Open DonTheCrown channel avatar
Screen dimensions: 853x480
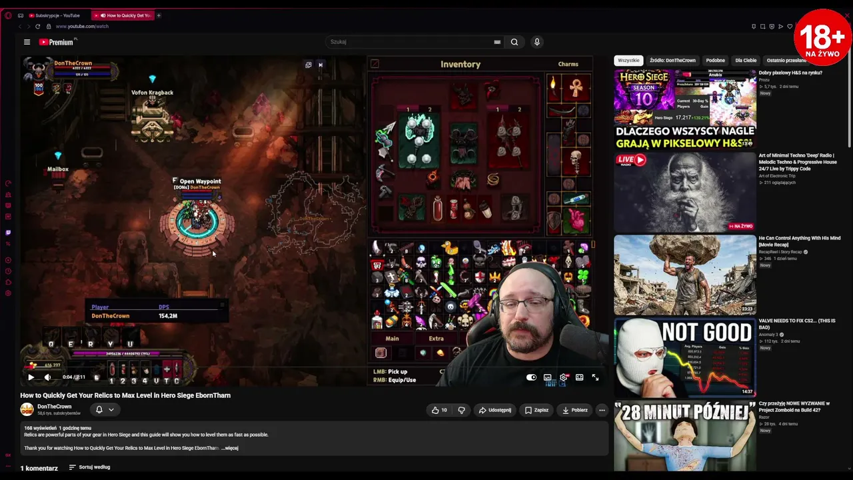27,409
